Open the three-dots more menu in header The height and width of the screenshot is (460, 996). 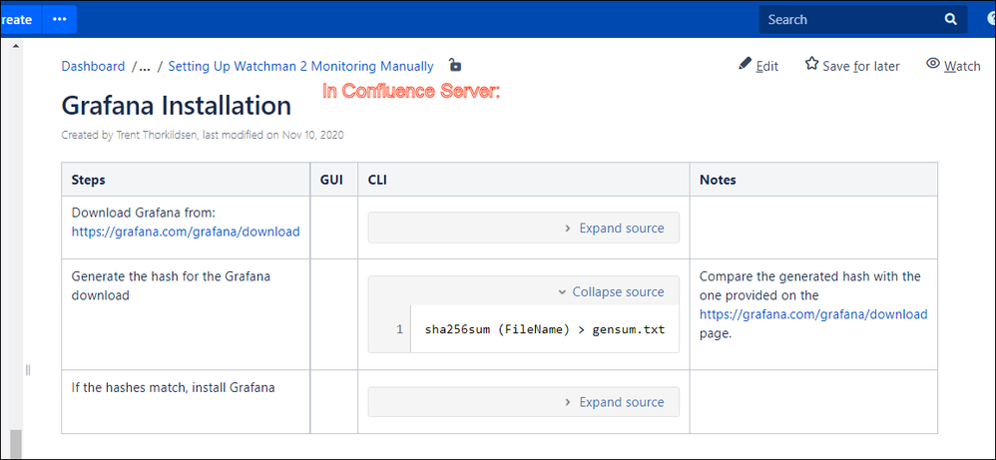[60, 19]
